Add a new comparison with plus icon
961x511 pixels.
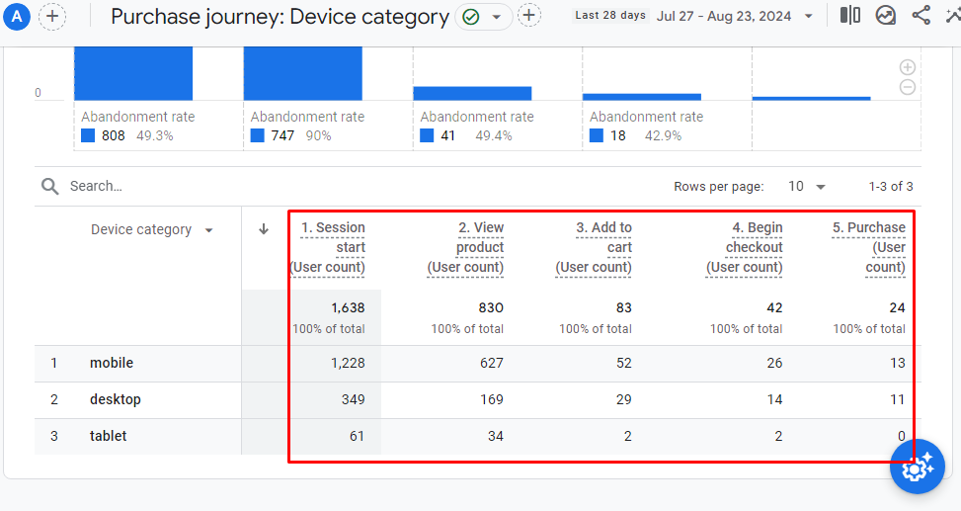pyautogui.click(x=52, y=16)
